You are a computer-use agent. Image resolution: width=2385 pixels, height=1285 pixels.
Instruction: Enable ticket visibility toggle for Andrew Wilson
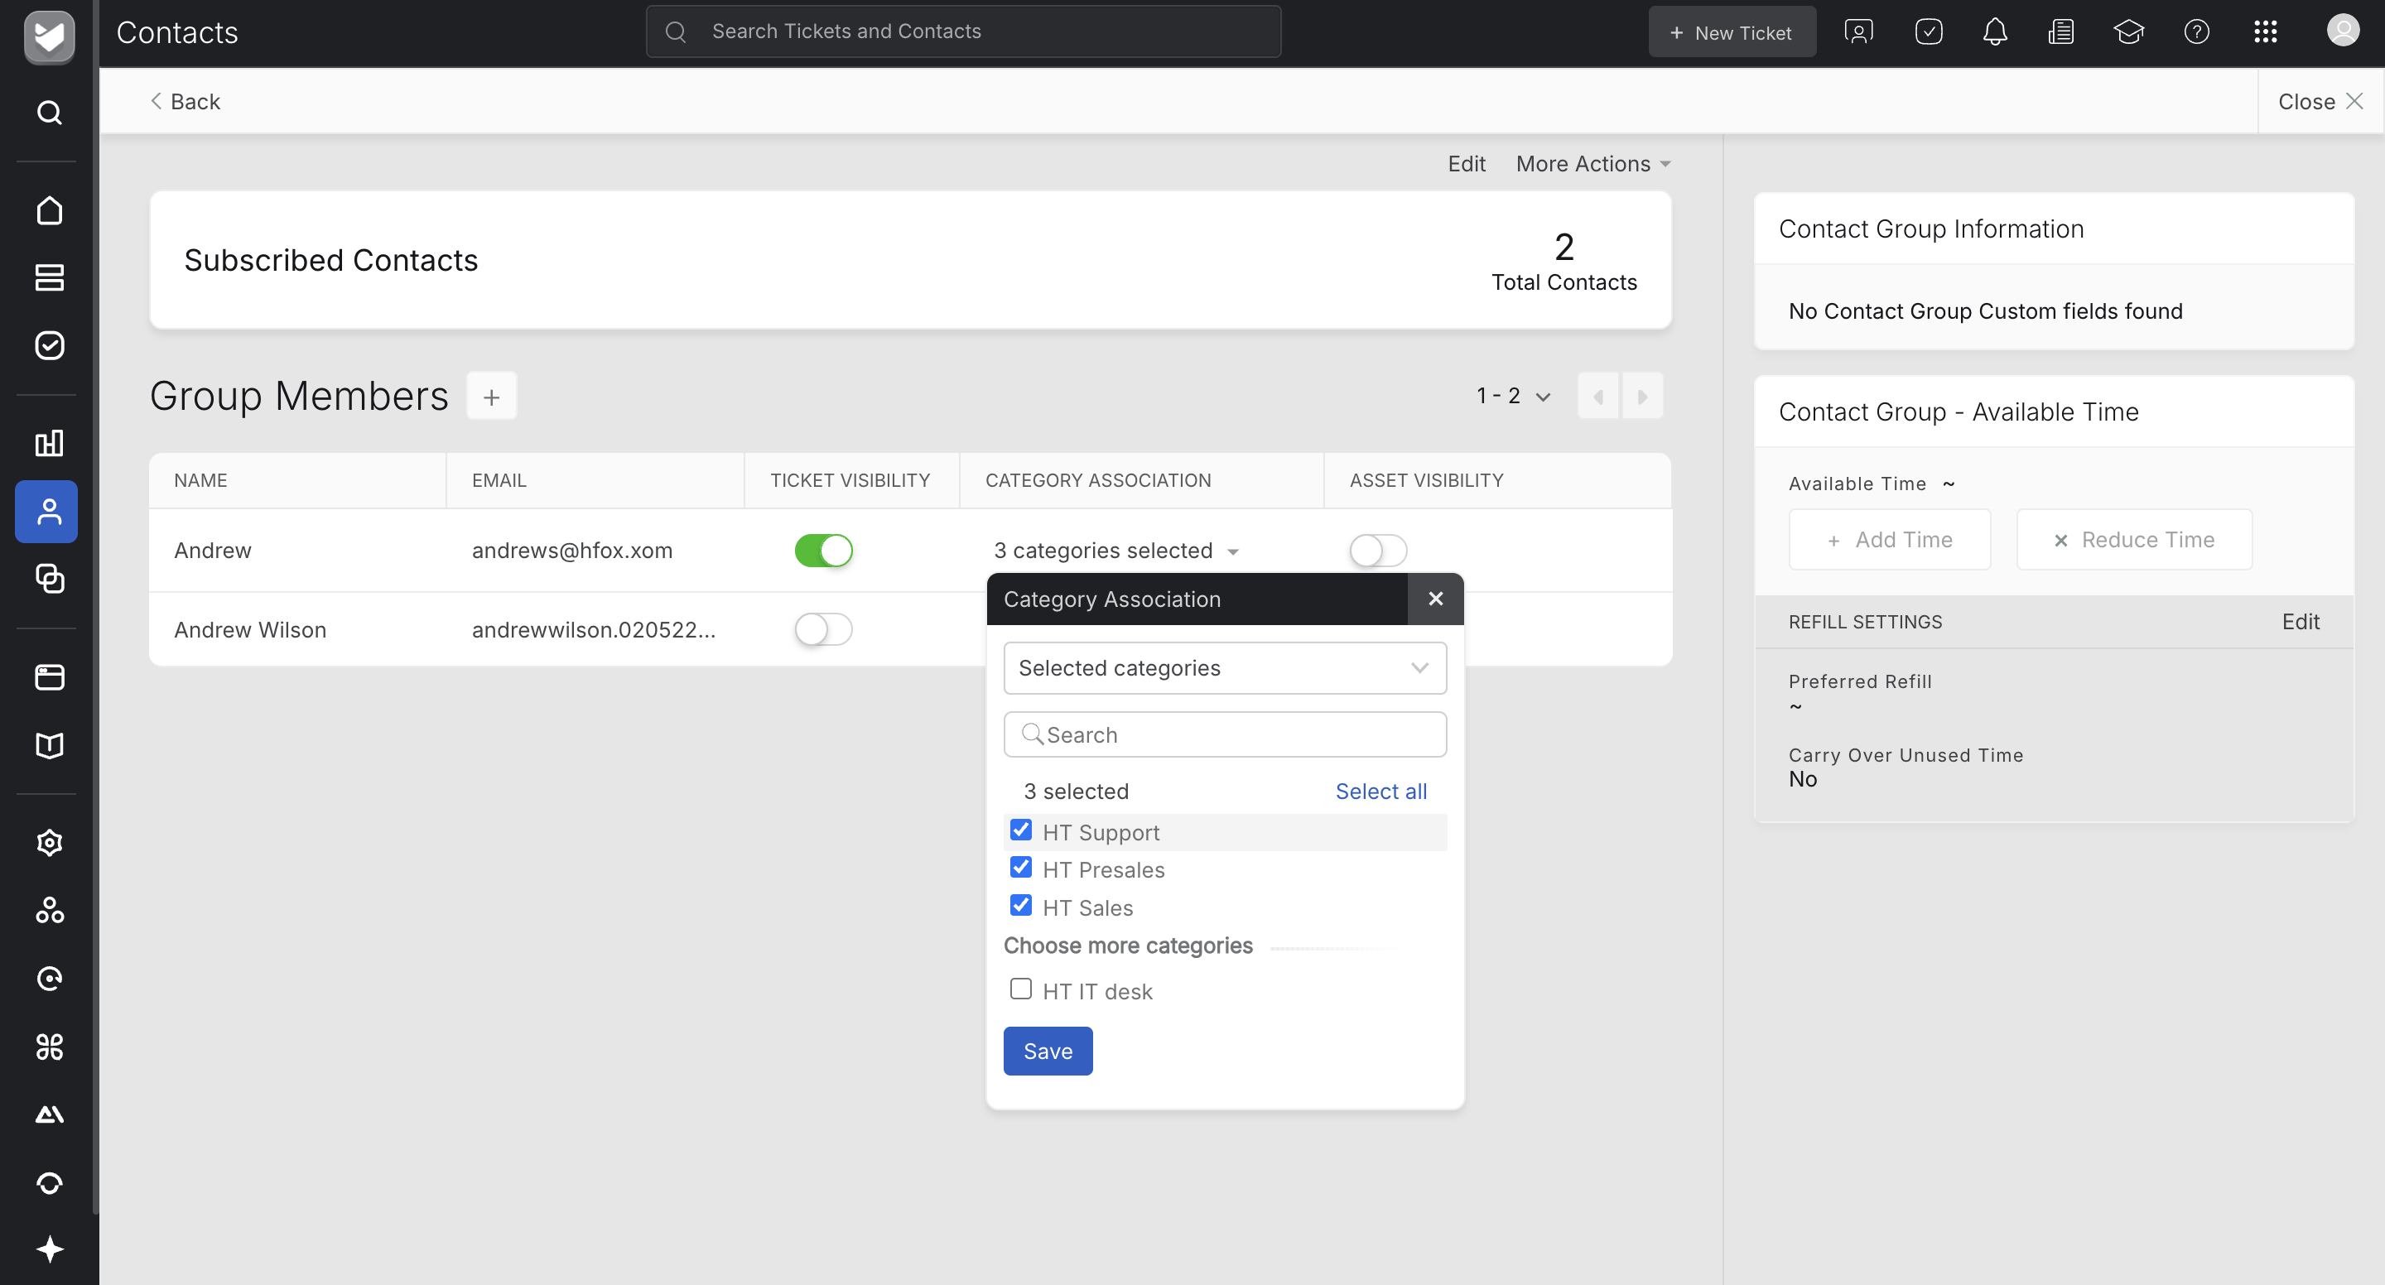click(823, 629)
